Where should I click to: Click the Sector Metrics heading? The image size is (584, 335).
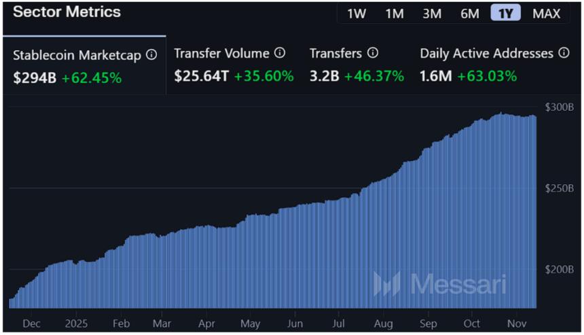point(67,12)
